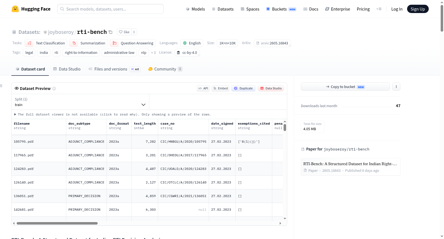The height and width of the screenshot is (239, 444).
Task: Open the arxiv:2605.16843 tag
Action: click(272, 43)
